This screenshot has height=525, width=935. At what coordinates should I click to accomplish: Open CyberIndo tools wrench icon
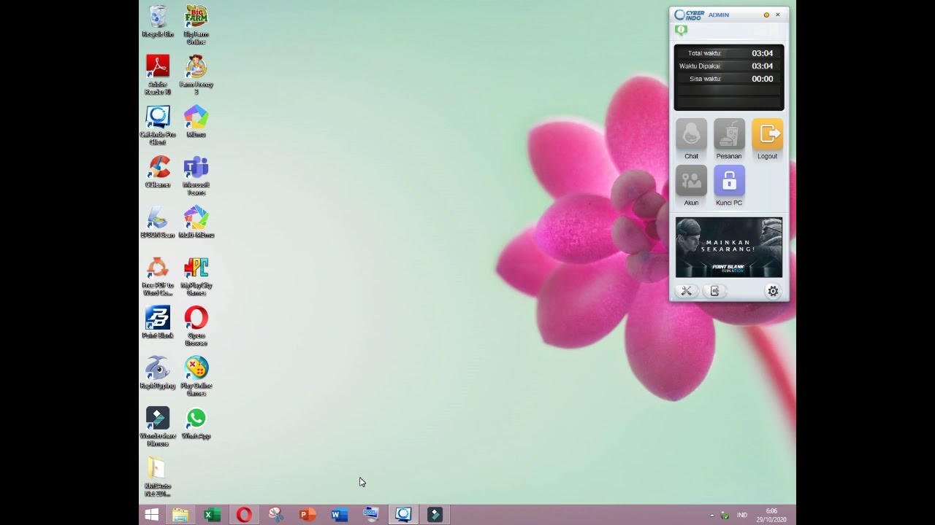(x=687, y=291)
